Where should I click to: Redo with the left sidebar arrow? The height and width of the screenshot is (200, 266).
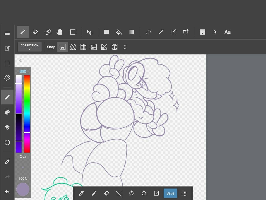point(7,177)
